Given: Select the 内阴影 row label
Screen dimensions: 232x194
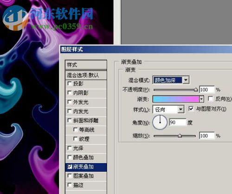Looking at the screenshot, I should tap(81, 93).
